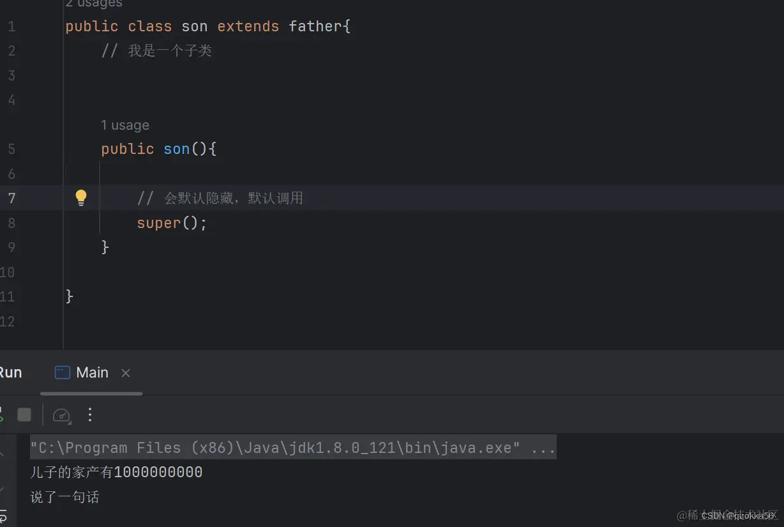The image size is (784, 527).
Task: Click line number 5 in the gutter
Action: tap(11, 149)
